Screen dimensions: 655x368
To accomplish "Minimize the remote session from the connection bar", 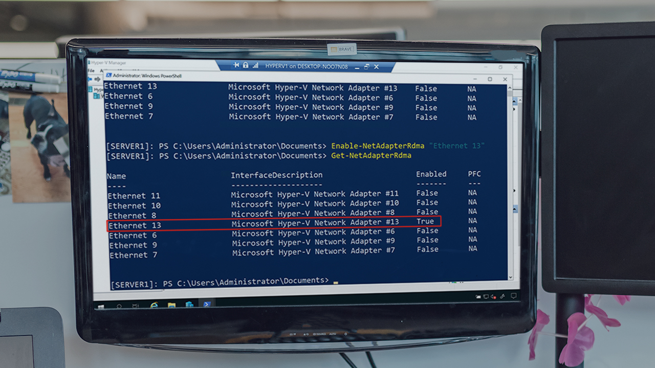I will coord(357,66).
